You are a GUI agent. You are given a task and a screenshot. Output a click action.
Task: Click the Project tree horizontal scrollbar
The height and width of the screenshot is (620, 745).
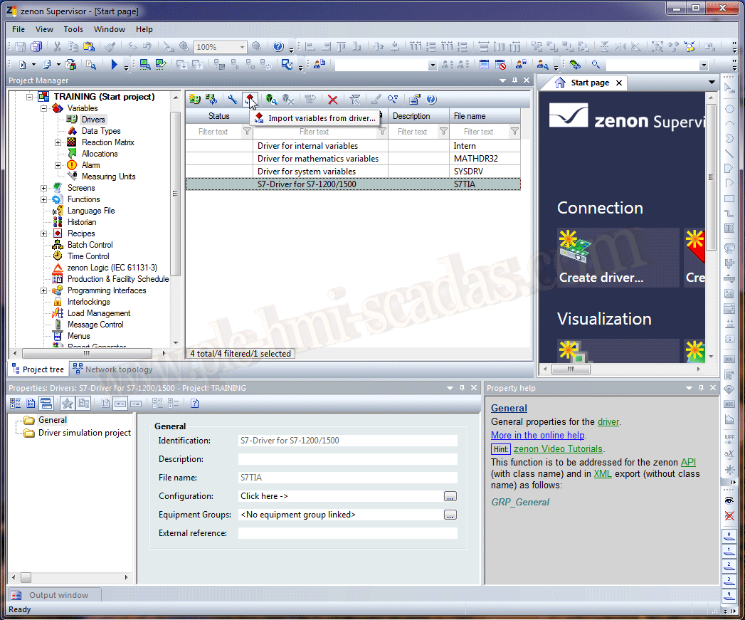pyautogui.click(x=87, y=353)
